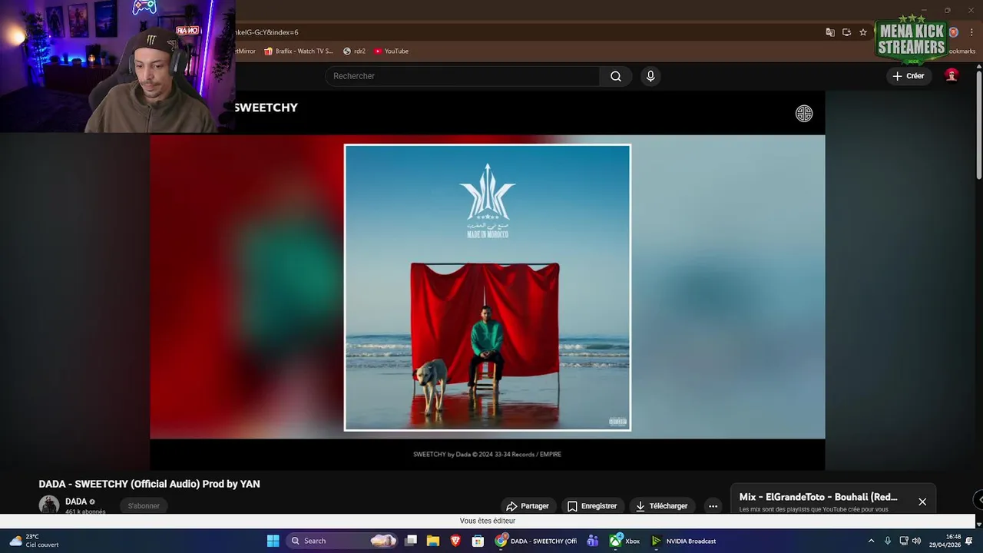Bookmark this page with star icon
This screenshot has height=553, width=983.
863,32
